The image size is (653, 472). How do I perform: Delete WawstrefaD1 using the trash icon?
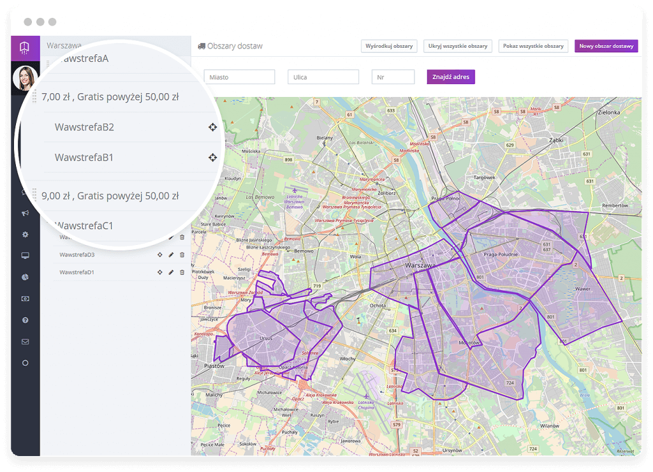pyautogui.click(x=182, y=272)
